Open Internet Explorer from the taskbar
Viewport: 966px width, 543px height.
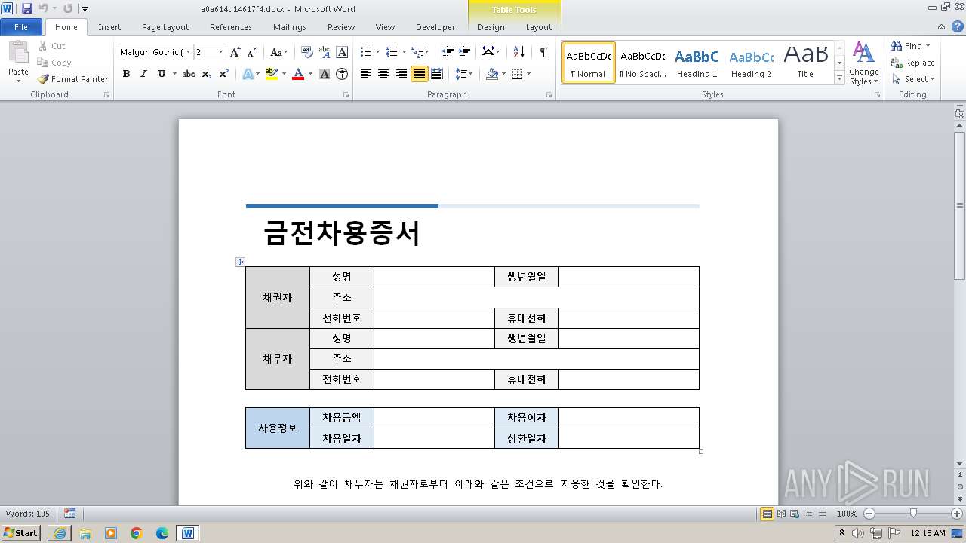[x=60, y=533]
